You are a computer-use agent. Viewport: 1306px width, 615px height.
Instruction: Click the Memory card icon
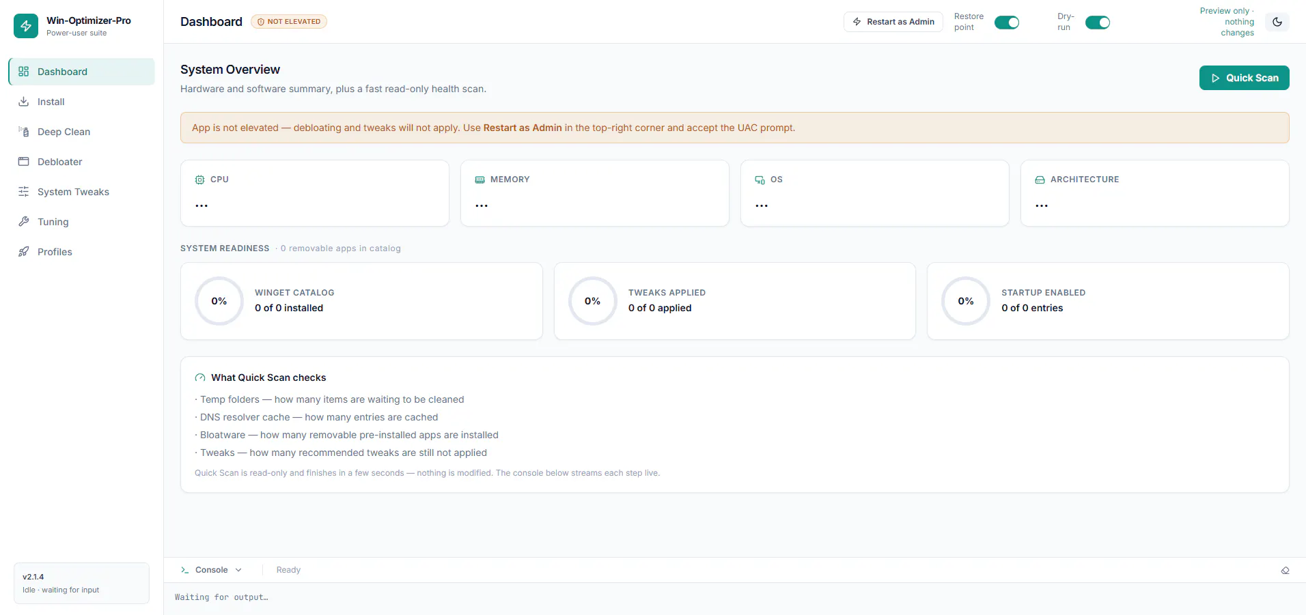point(480,180)
